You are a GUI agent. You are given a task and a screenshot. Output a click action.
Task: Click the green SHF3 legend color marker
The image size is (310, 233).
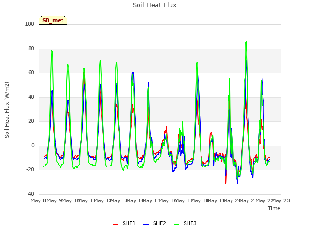tap(176, 224)
